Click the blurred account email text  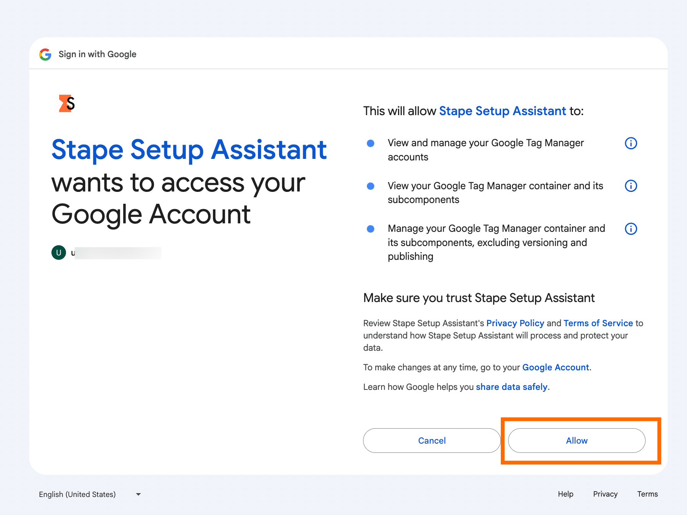pos(116,253)
